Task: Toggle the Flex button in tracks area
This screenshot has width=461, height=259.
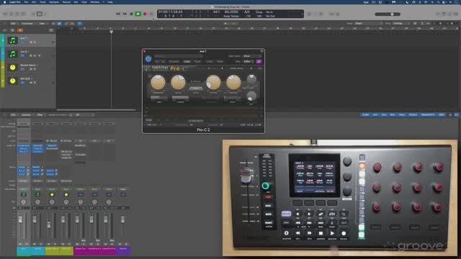Action: [72, 24]
